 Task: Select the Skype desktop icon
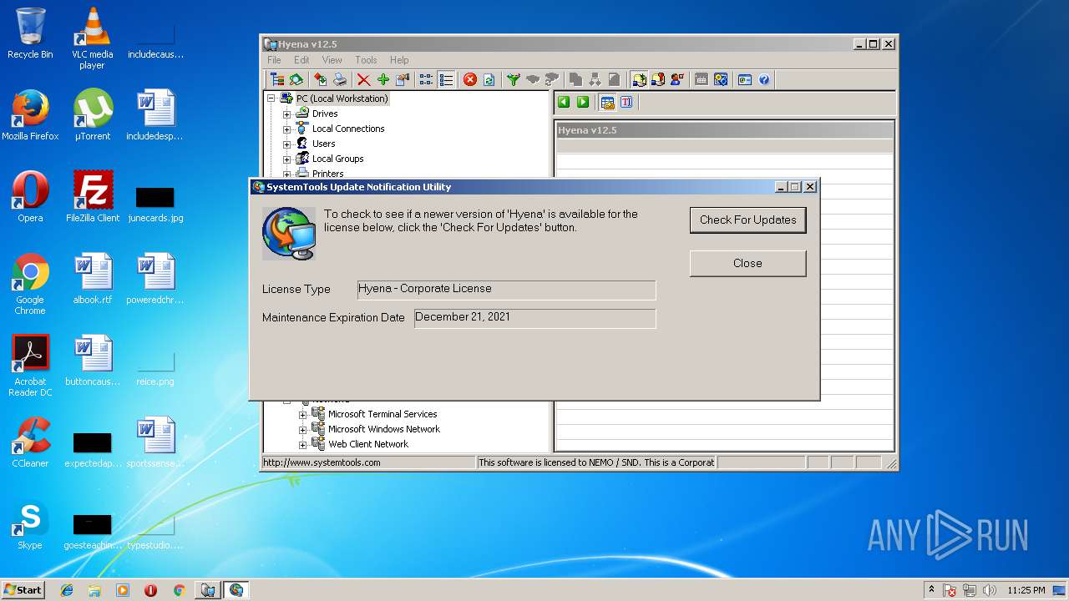[30, 523]
